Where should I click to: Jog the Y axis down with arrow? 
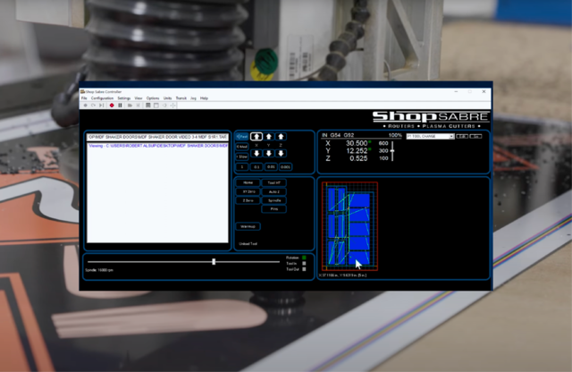click(271, 153)
